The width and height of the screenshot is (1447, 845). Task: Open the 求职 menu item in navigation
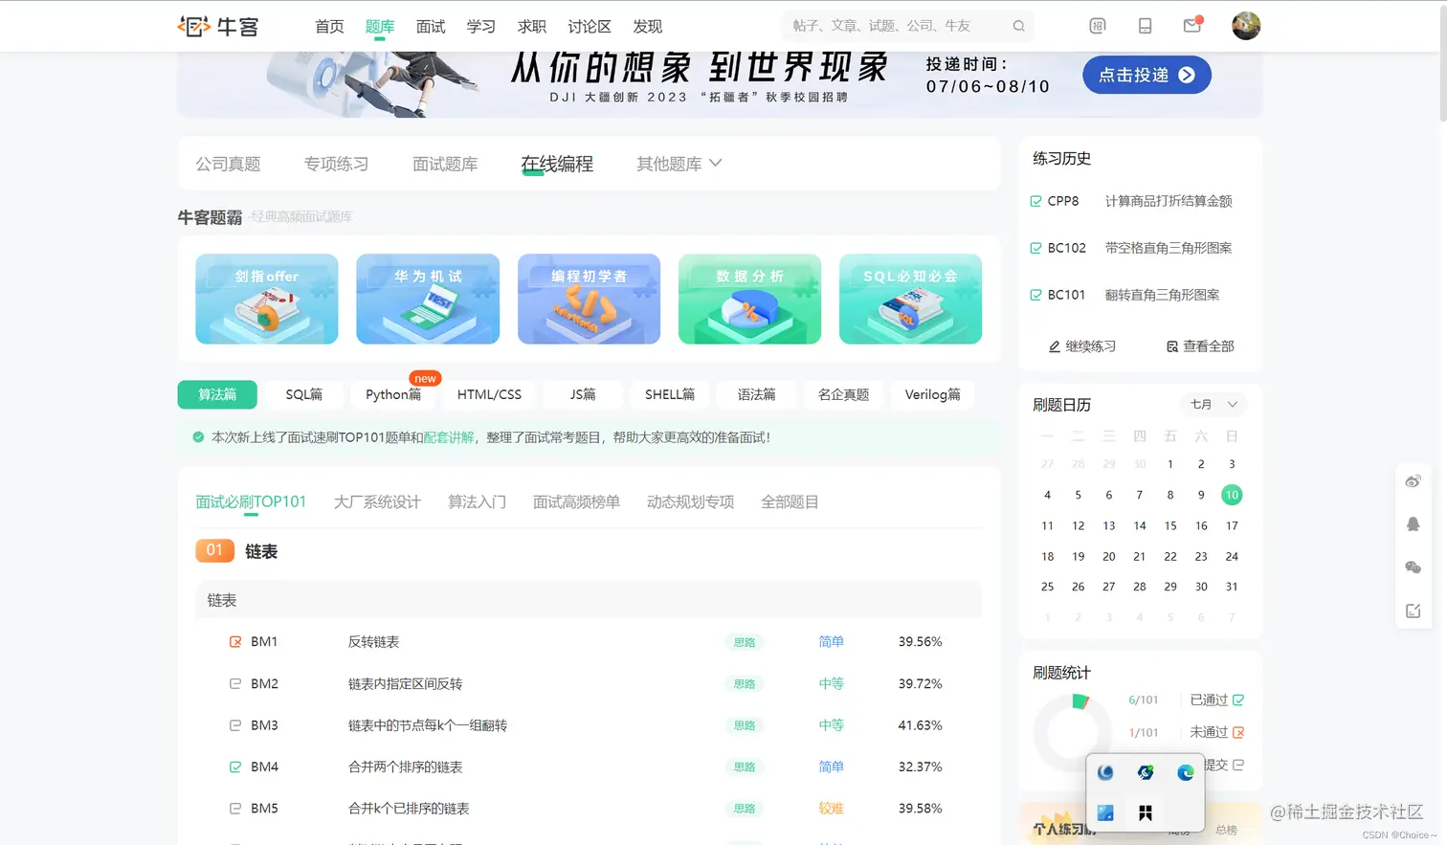click(531, 26)
